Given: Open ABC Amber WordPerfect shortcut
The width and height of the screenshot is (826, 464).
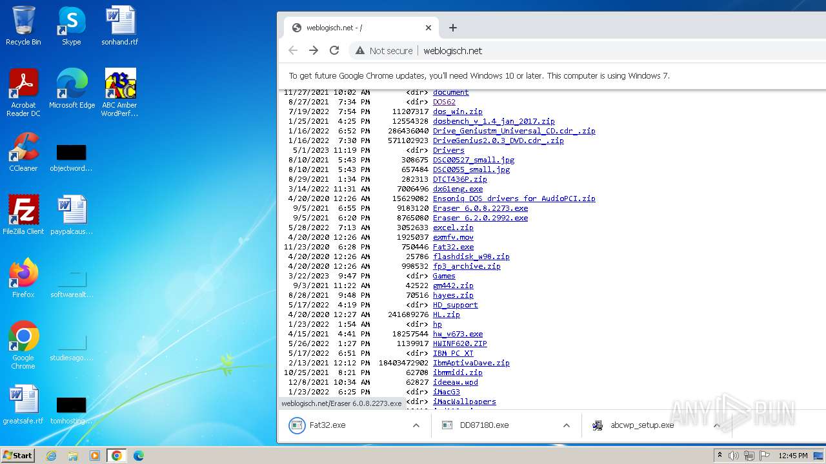Looking at the screenshot, I should 119,92.
